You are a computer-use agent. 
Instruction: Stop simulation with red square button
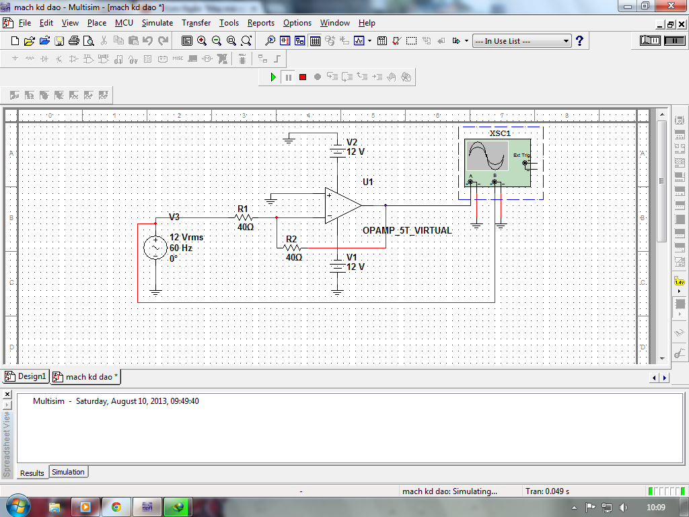point(303,77)
